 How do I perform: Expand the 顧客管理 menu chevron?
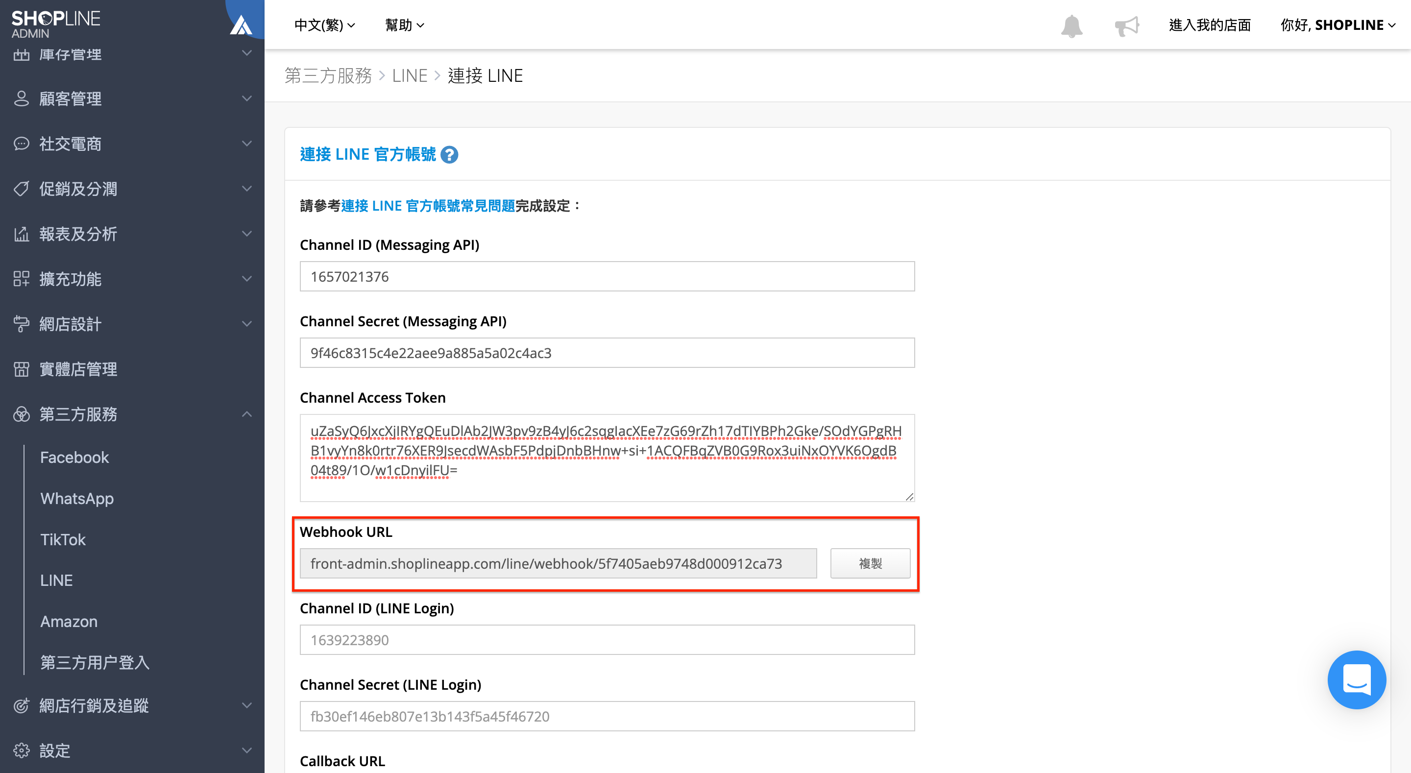tap(247, 98)
